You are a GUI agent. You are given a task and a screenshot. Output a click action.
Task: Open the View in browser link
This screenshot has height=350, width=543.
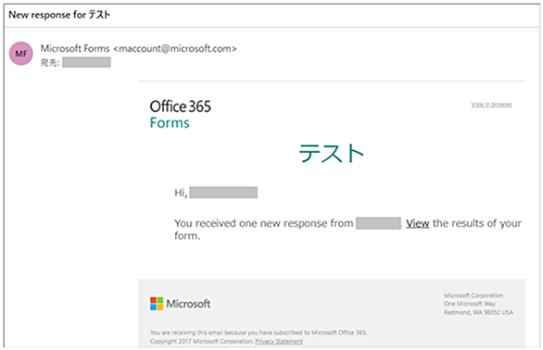coord(491,105)
